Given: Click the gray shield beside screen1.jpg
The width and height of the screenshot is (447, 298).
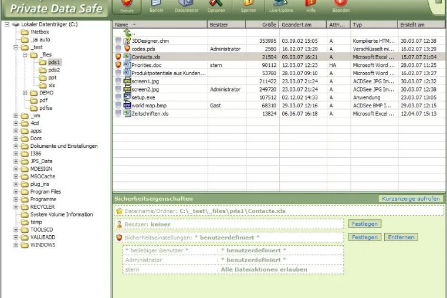Looking at the screenshot, I should tap(118, 81).
